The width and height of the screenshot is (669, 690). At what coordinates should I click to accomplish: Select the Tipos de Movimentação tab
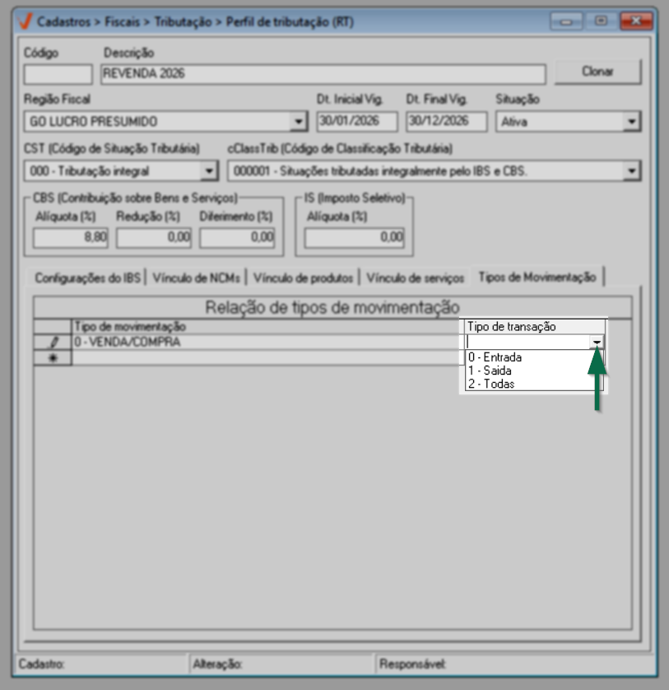click(537, 277)
